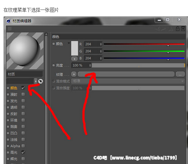188x164 pixels.
Task: Minimize the 材质编辑器 window
Action: pos(159,20)
